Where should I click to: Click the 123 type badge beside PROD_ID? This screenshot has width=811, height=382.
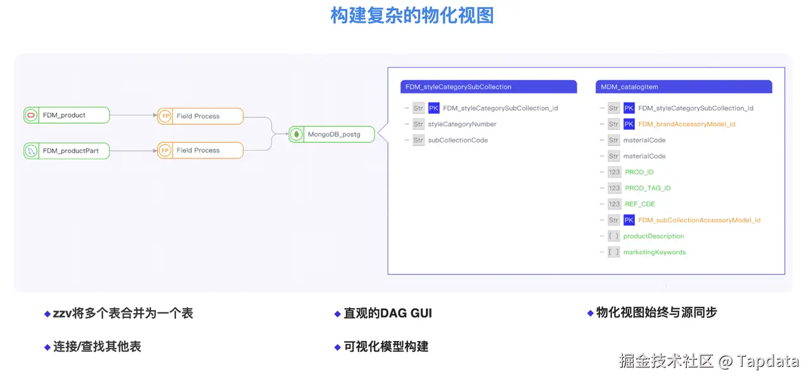click(x=614, y=172)
